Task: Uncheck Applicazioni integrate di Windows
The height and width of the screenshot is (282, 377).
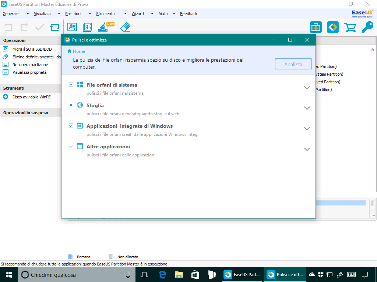Action: coord(71,126)
